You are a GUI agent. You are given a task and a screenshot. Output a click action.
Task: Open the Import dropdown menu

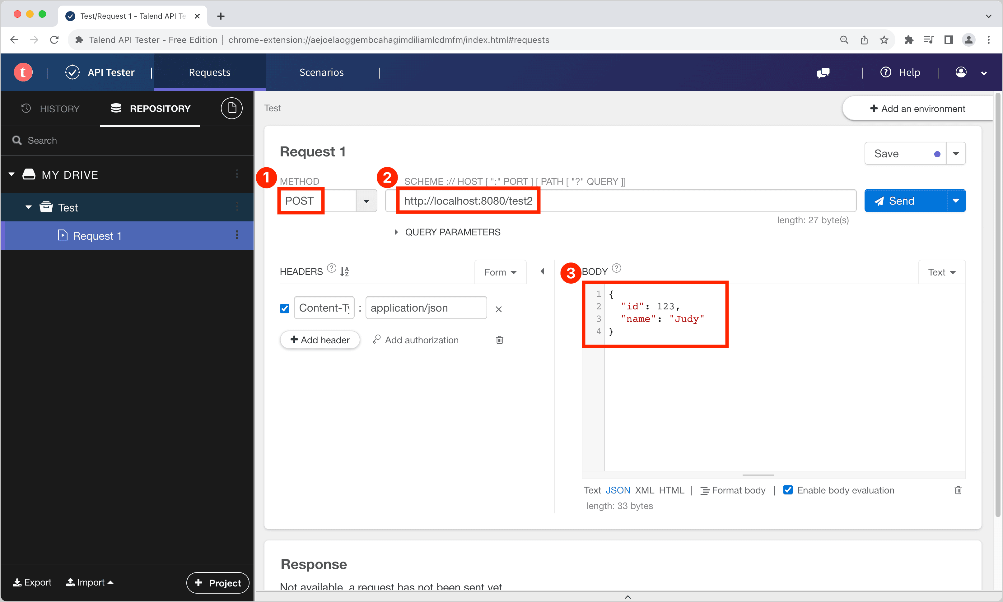point(90,582)
